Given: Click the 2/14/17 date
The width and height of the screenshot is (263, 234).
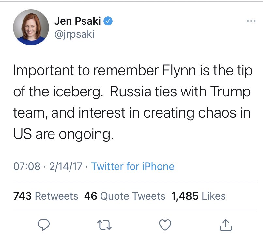Looking at the screenshot, I should click(66, 166).
